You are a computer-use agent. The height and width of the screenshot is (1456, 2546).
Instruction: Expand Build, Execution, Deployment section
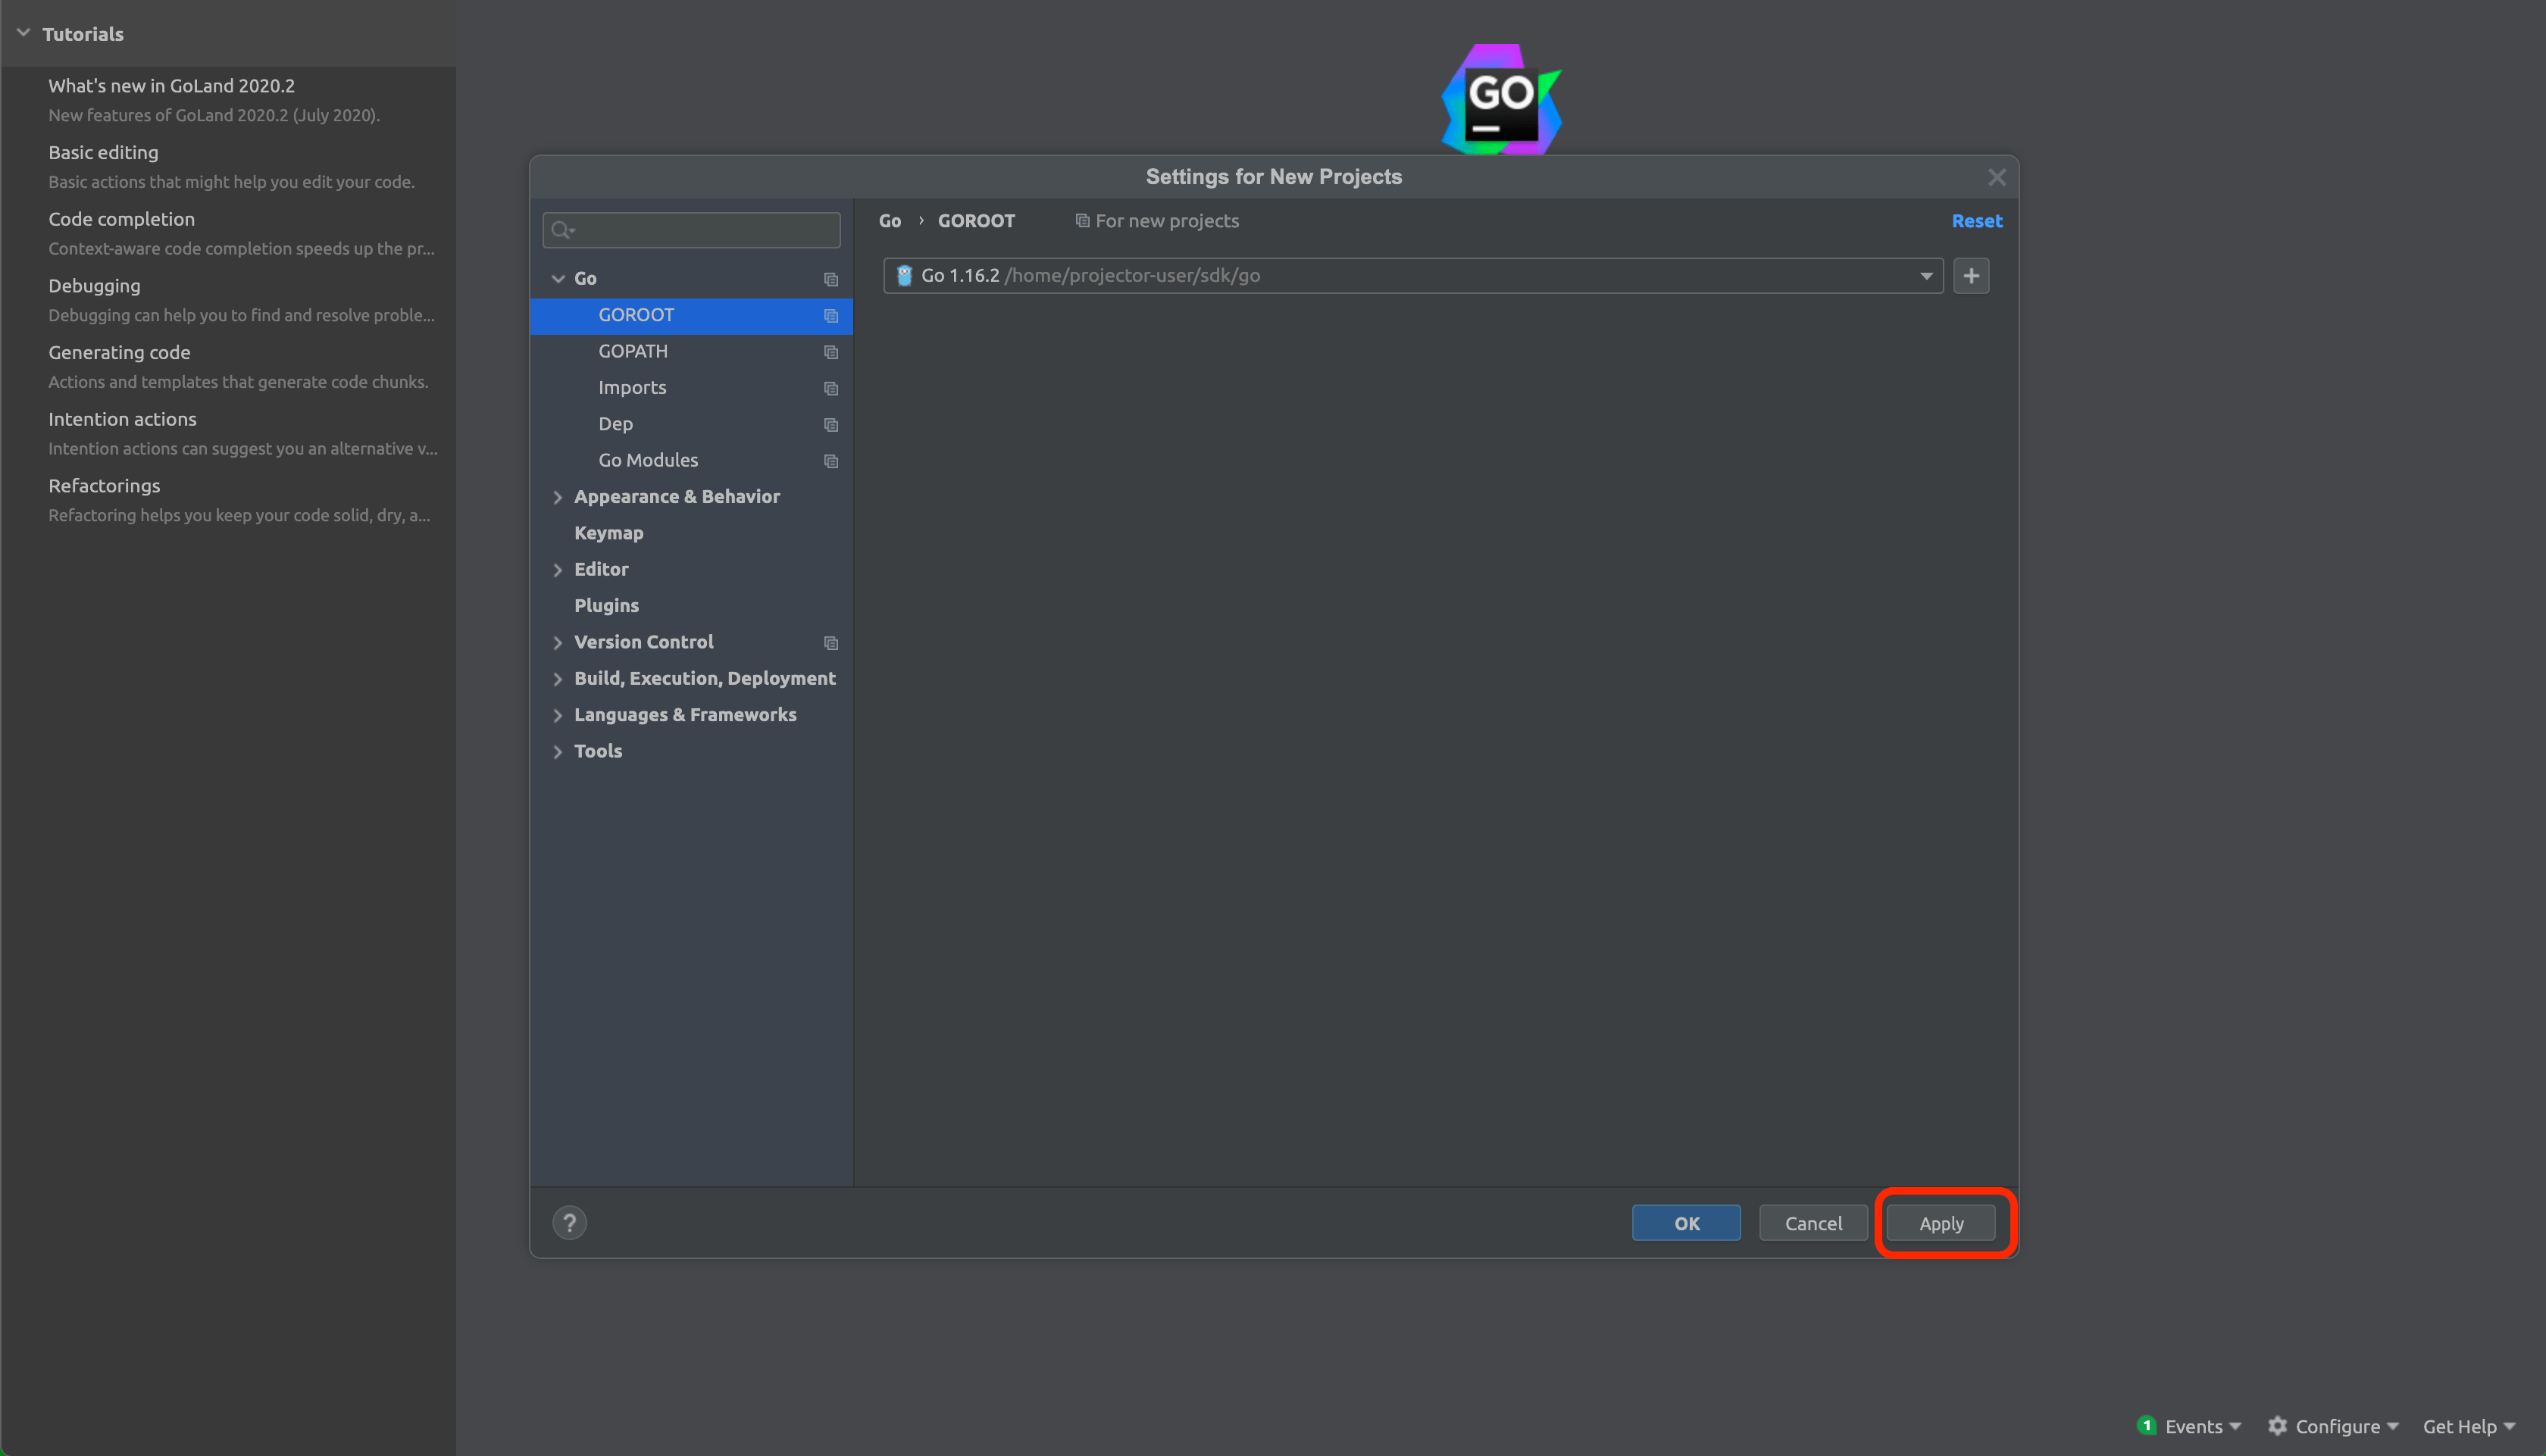pyautogui.click(x=558, y=679)
